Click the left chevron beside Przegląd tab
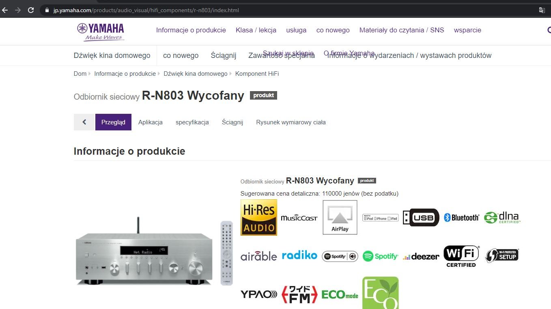 (x=84, y=122)
